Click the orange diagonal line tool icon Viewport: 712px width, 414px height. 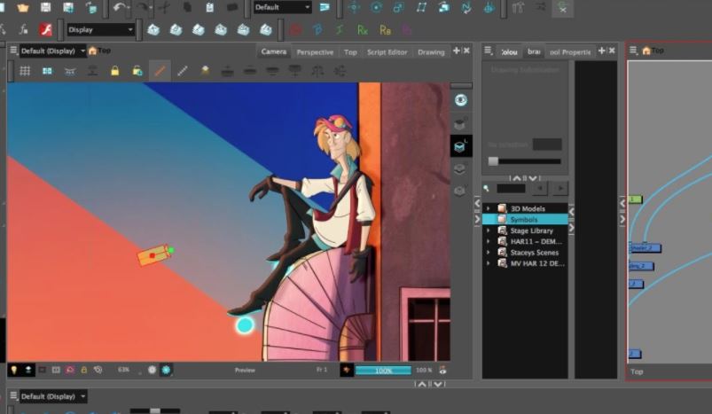[160, 71]
